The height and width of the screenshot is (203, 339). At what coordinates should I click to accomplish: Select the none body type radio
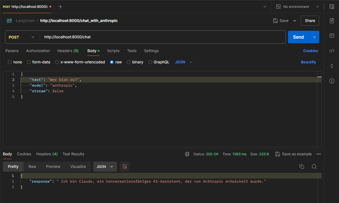(x=10, y=62)
